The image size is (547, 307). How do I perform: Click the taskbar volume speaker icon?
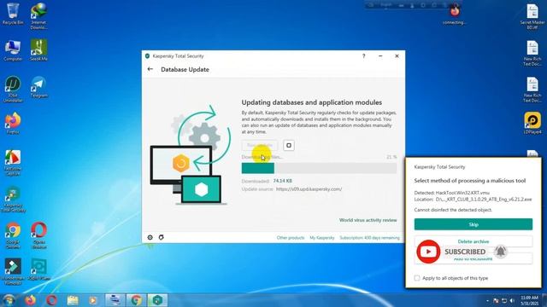point(512,300)
